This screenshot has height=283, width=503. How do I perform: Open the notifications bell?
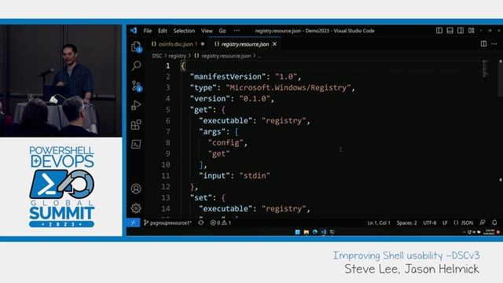coord(494,222)
